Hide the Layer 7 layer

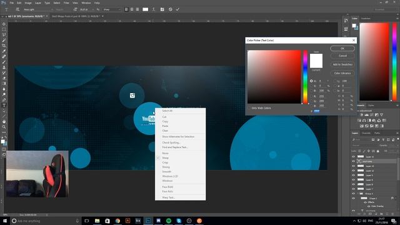pos(353,189)
